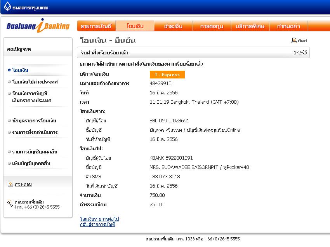Click the รับคำสั่งเรียบร้อยแล้ว status bar text
Image resolution: width=330 pixels, height=247 pixels.
pos(104,52)
